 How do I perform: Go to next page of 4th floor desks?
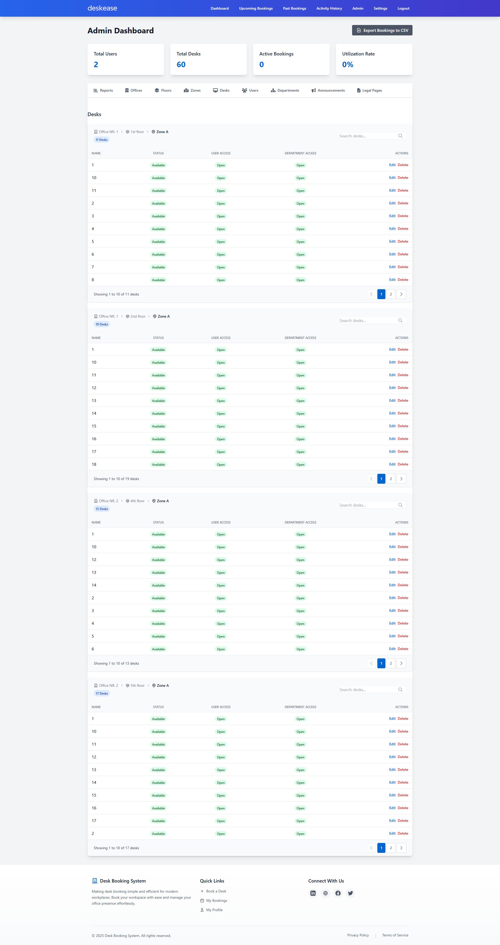click(x=401, y=663)
